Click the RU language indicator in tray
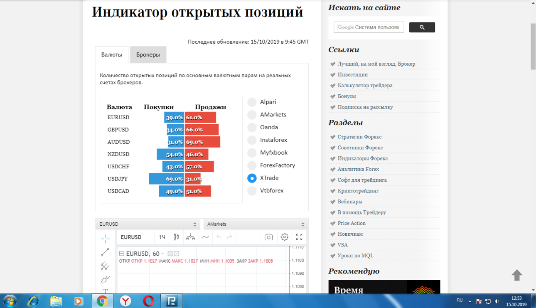The height and width of the screenshot is (308, 536). 460,300
